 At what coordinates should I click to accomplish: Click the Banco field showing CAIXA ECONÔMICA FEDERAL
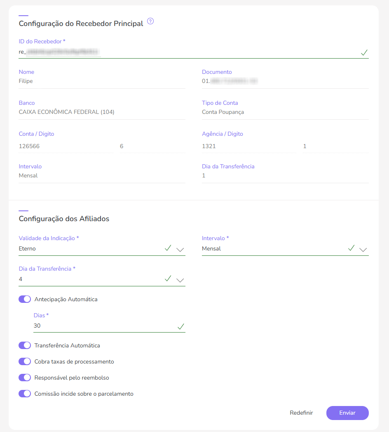[102, 112]
